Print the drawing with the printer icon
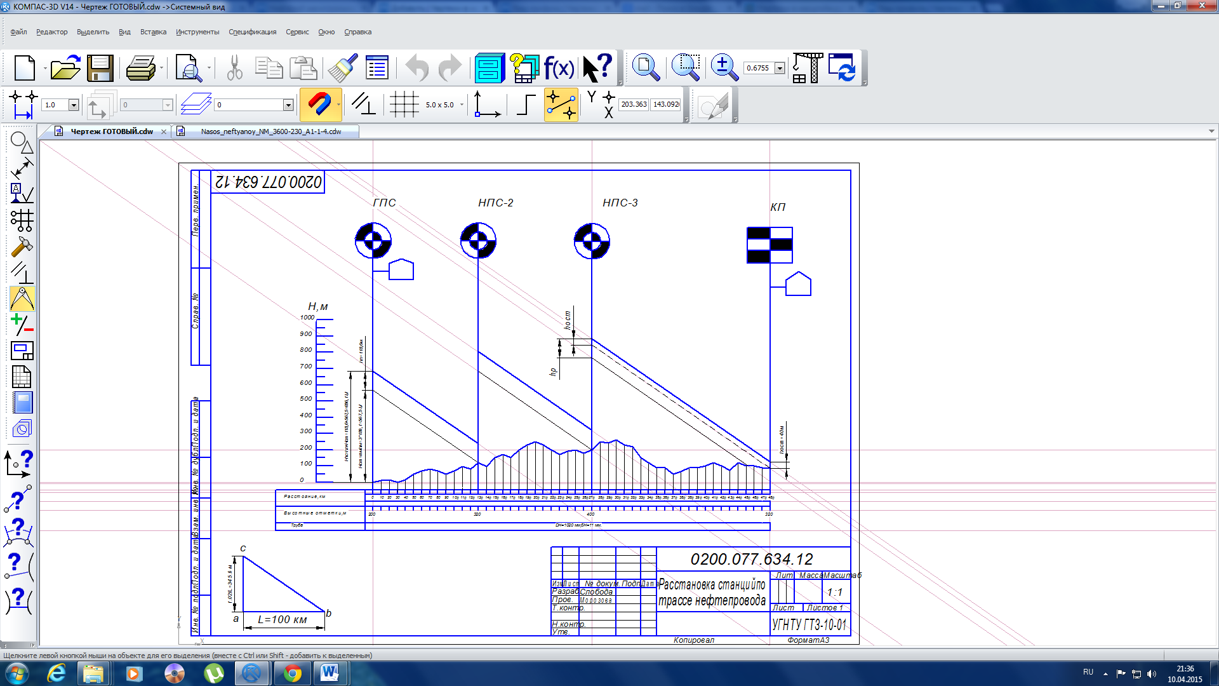Image resolution: width=1219 pixels, height=686 pixels. click(141, 68)
